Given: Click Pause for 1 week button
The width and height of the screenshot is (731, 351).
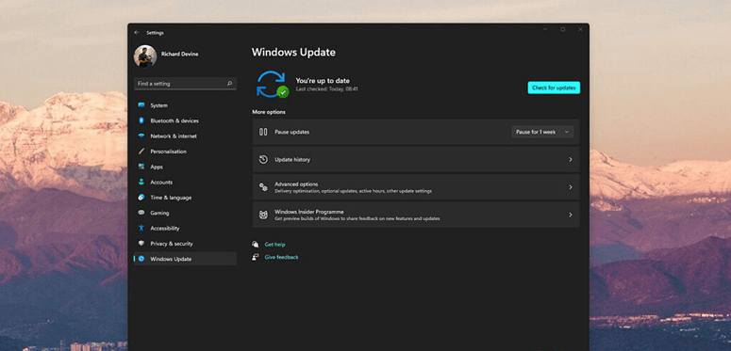Looking at the screenshot, I should pyautogui.click(x=536, y=132).
